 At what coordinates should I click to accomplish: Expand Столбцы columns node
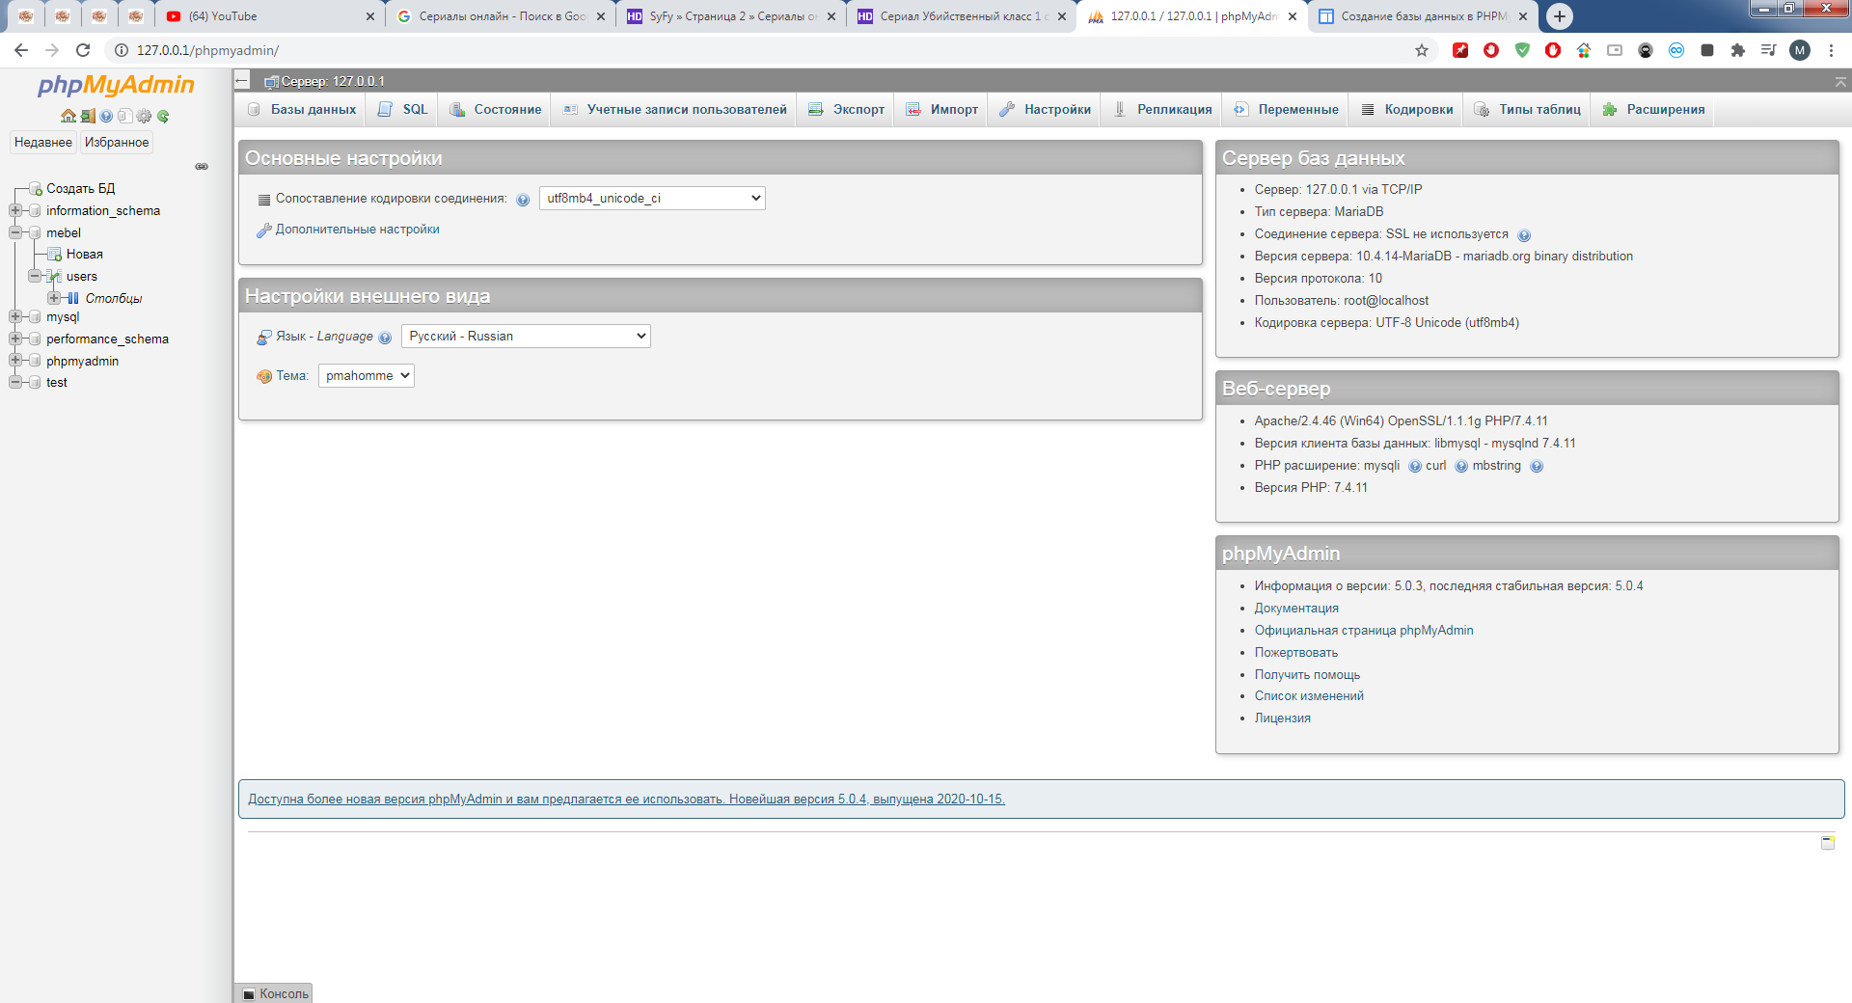click(54, 298)
